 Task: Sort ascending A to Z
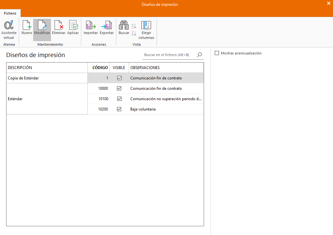tap(134, 26)
